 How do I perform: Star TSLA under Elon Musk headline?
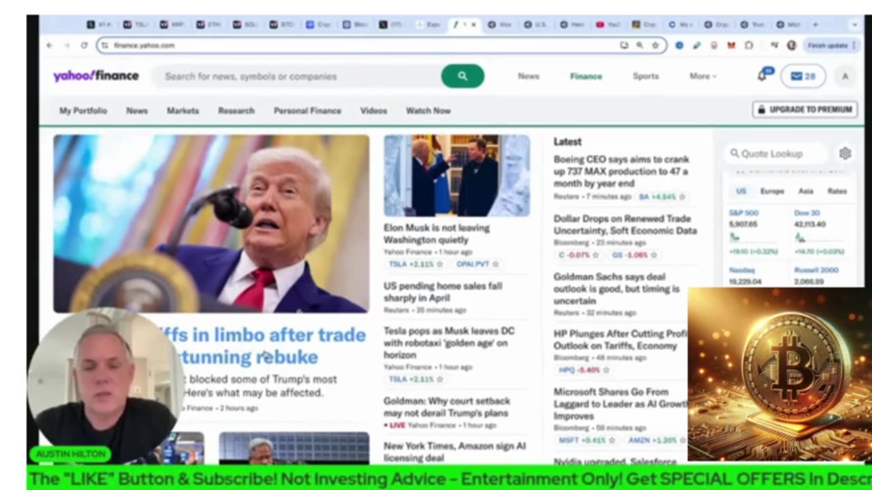tap(439, 264)
